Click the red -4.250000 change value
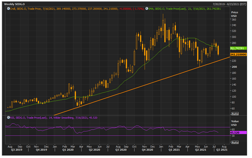Image resolution: width=252 pixels, height=158 pixels. pyautogui.click(x=125, y=9)
